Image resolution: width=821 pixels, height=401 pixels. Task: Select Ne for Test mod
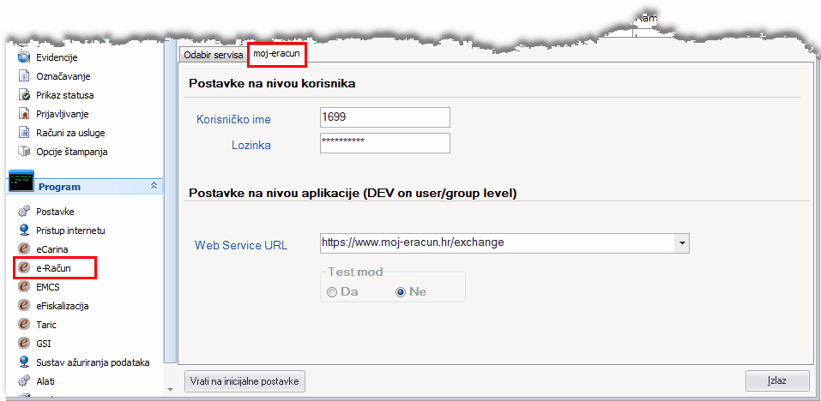(401, 292)
